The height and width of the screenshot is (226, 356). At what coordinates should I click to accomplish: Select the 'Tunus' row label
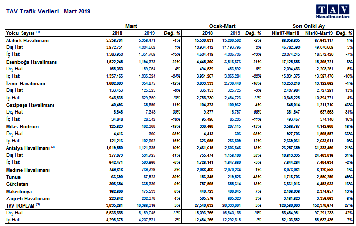pos(13,177)
